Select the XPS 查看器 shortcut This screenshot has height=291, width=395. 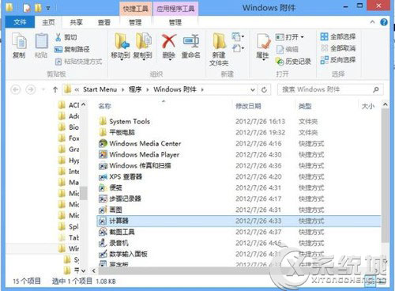point(239,176)
